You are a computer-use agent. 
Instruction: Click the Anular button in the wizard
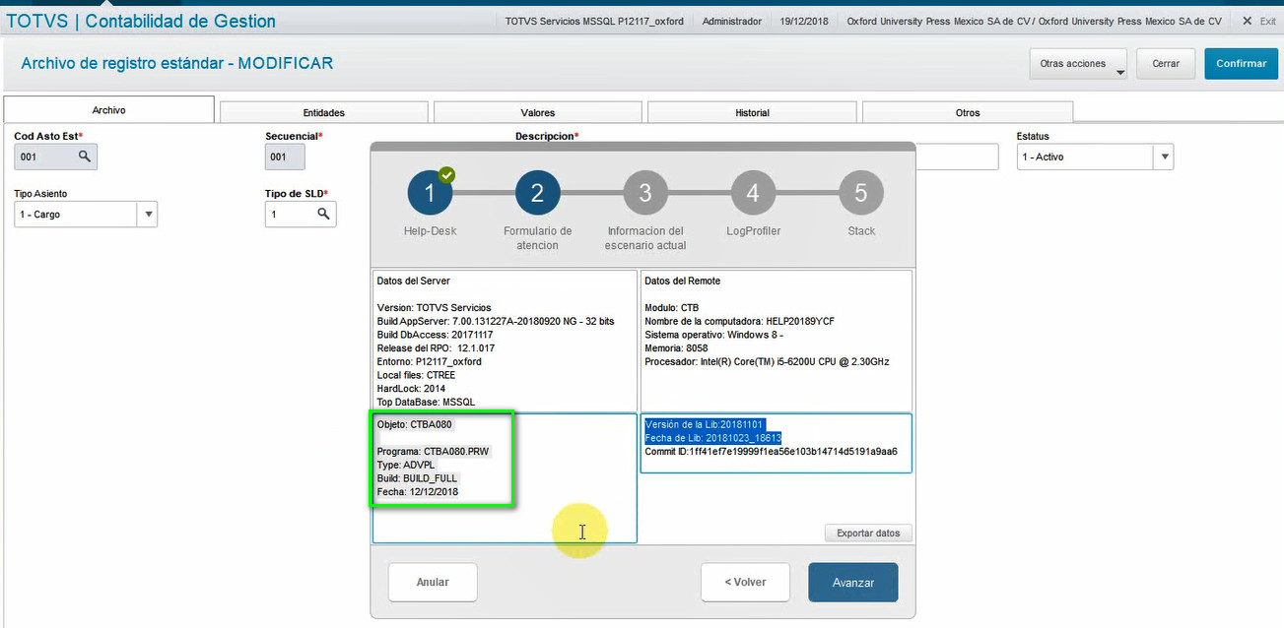[433, 582]
